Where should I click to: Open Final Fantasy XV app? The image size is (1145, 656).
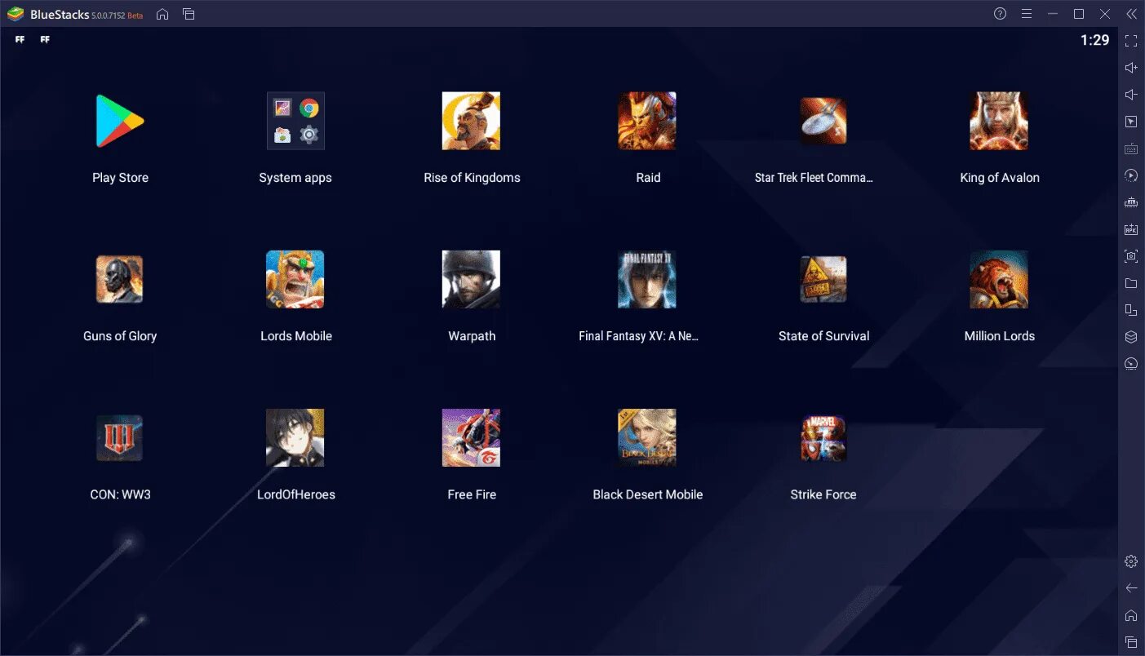pos(647,279)
